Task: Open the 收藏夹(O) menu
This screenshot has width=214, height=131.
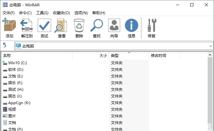Action: (x=62, y=13)
